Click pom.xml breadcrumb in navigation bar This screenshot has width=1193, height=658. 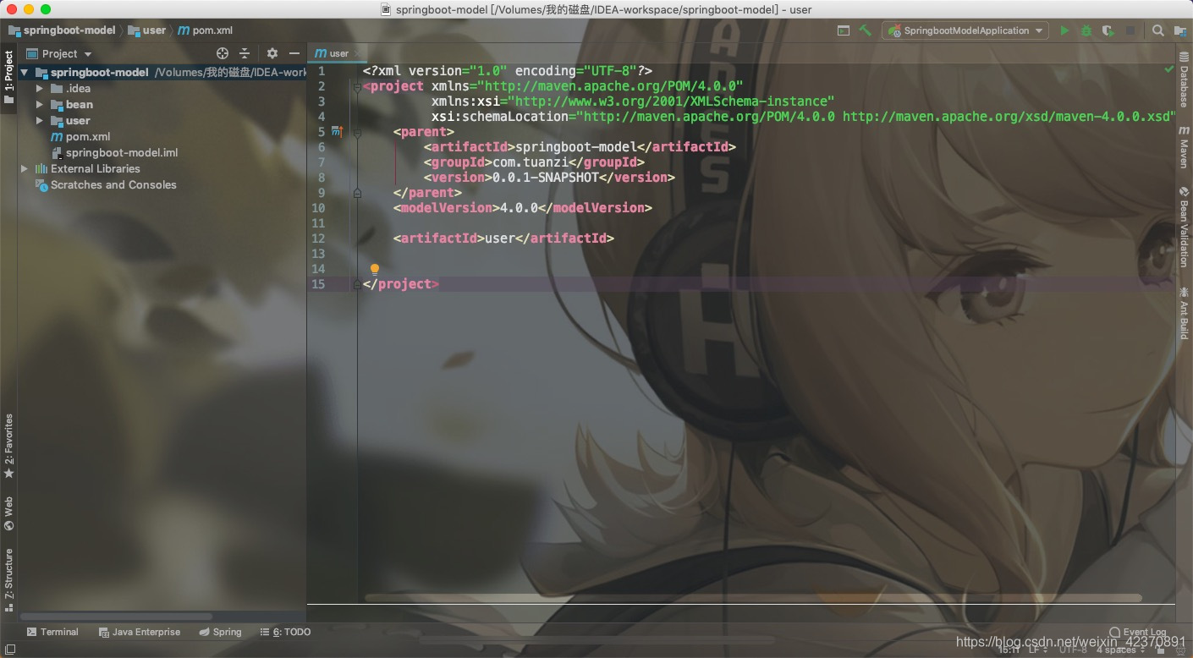click(x=206, y=30)
